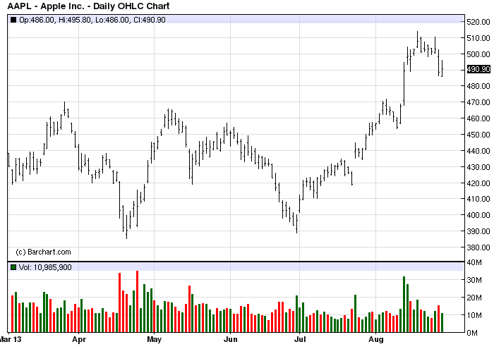Click the 480.00 price axis label

click(478, 86)
